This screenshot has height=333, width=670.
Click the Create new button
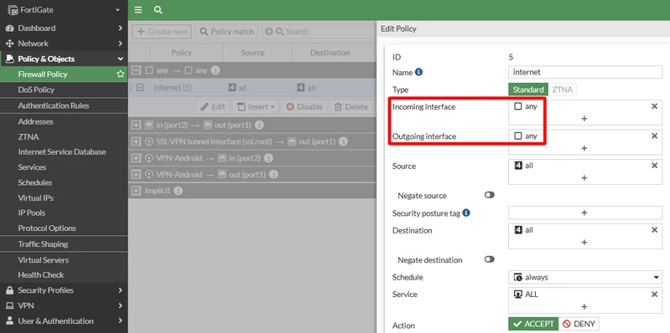tap(162, 32)
